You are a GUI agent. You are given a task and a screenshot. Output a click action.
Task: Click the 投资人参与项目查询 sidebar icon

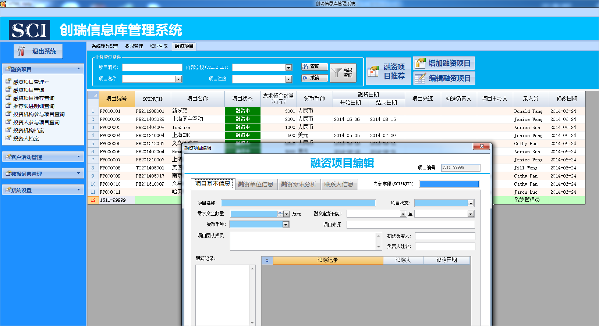click(8, 122)
